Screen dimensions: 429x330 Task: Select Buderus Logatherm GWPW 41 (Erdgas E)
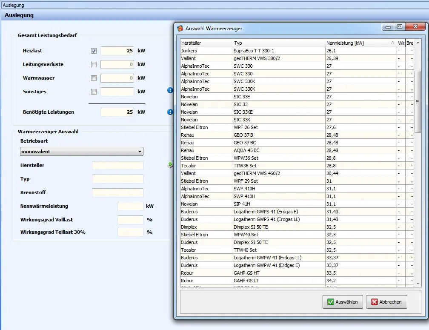(x=297, y=265)
